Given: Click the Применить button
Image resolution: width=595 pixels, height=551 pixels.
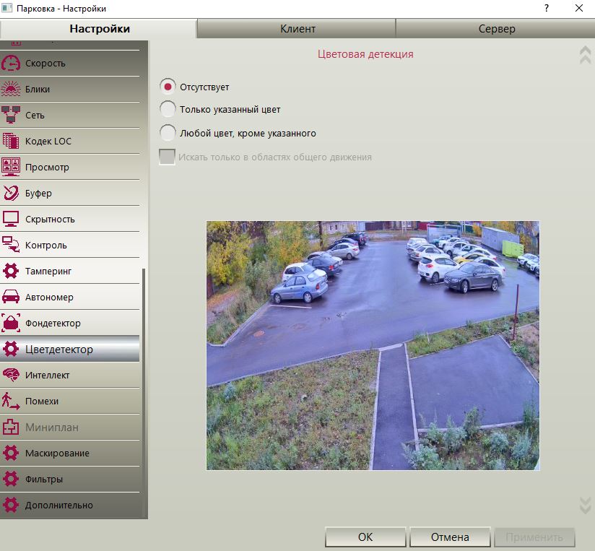Looking at the screenshot, I should (534, 537).
